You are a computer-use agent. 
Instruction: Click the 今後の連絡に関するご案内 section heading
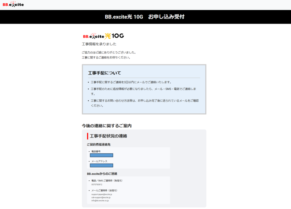pyautogui.click(x=107, y=125)
